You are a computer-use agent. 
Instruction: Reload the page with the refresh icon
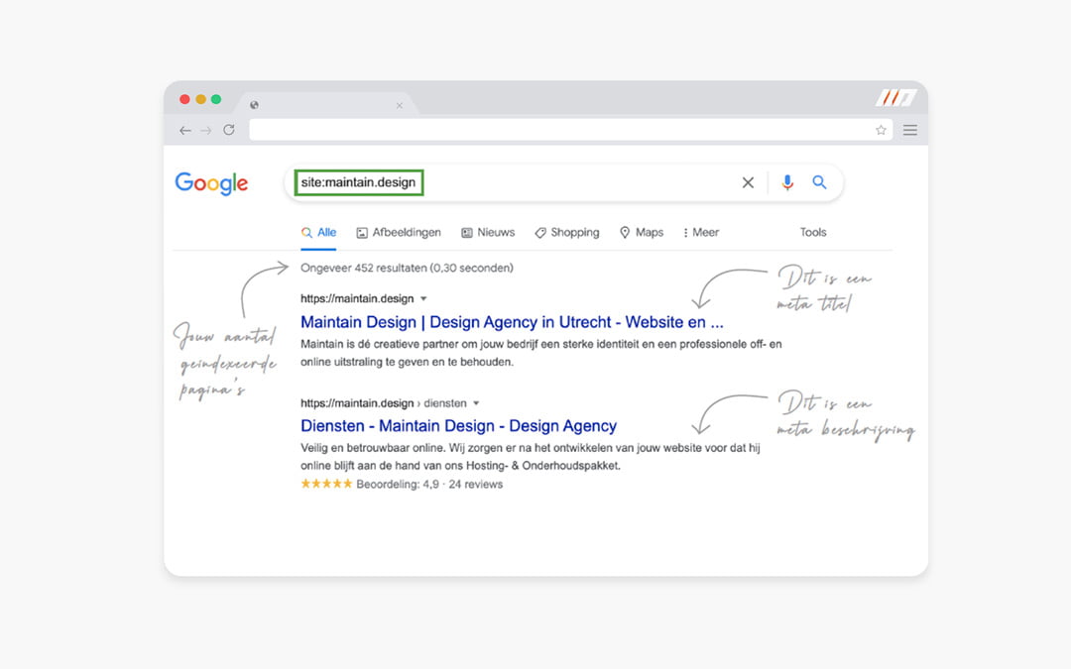229,130
